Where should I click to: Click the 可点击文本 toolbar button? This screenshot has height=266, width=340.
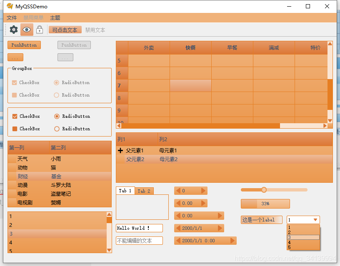[x=65, y=30]
